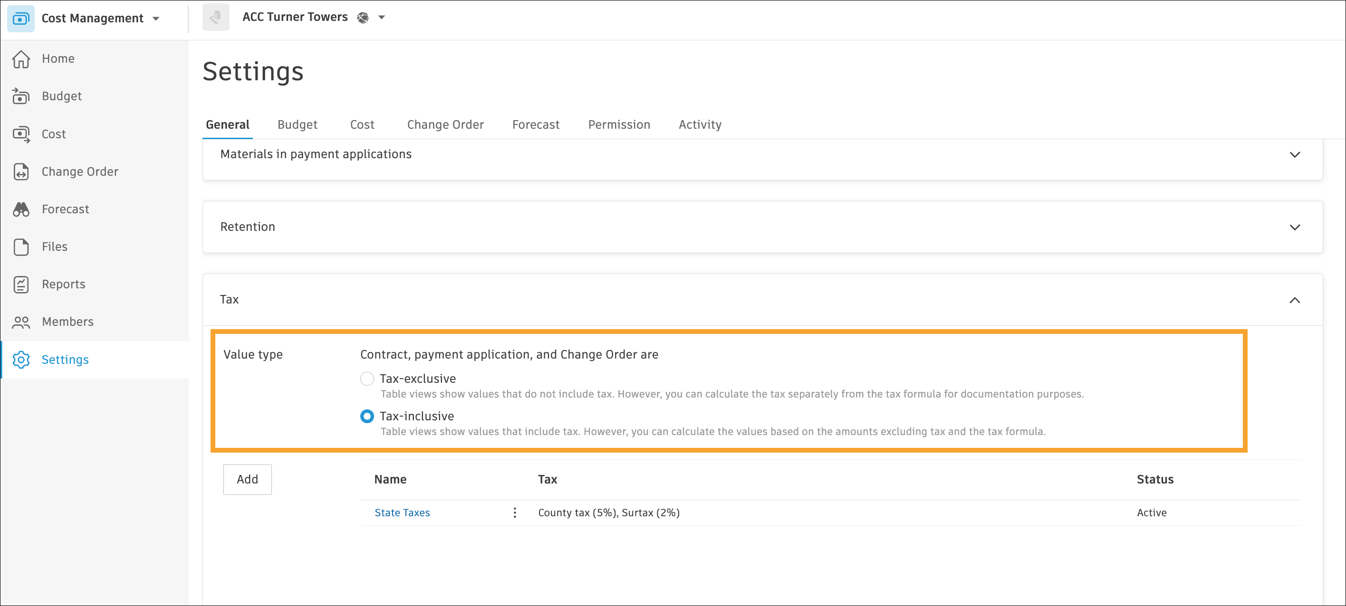Viewport: 1346px width, 606px height.
Task: Open Change Order sidebar icon
Action: (x=21, y=172)
